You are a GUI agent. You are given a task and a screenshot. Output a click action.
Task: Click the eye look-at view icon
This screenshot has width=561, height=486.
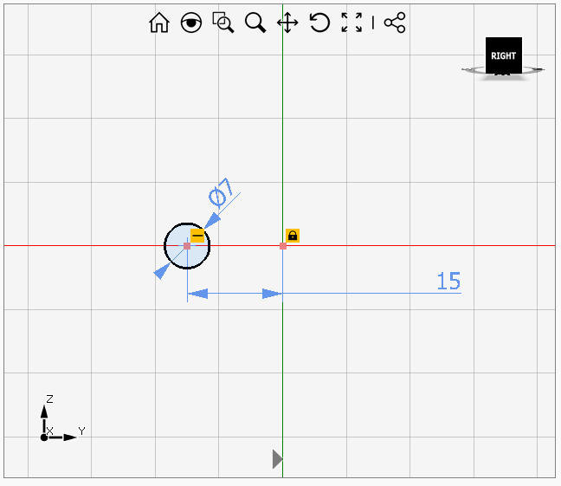(191, 23)
